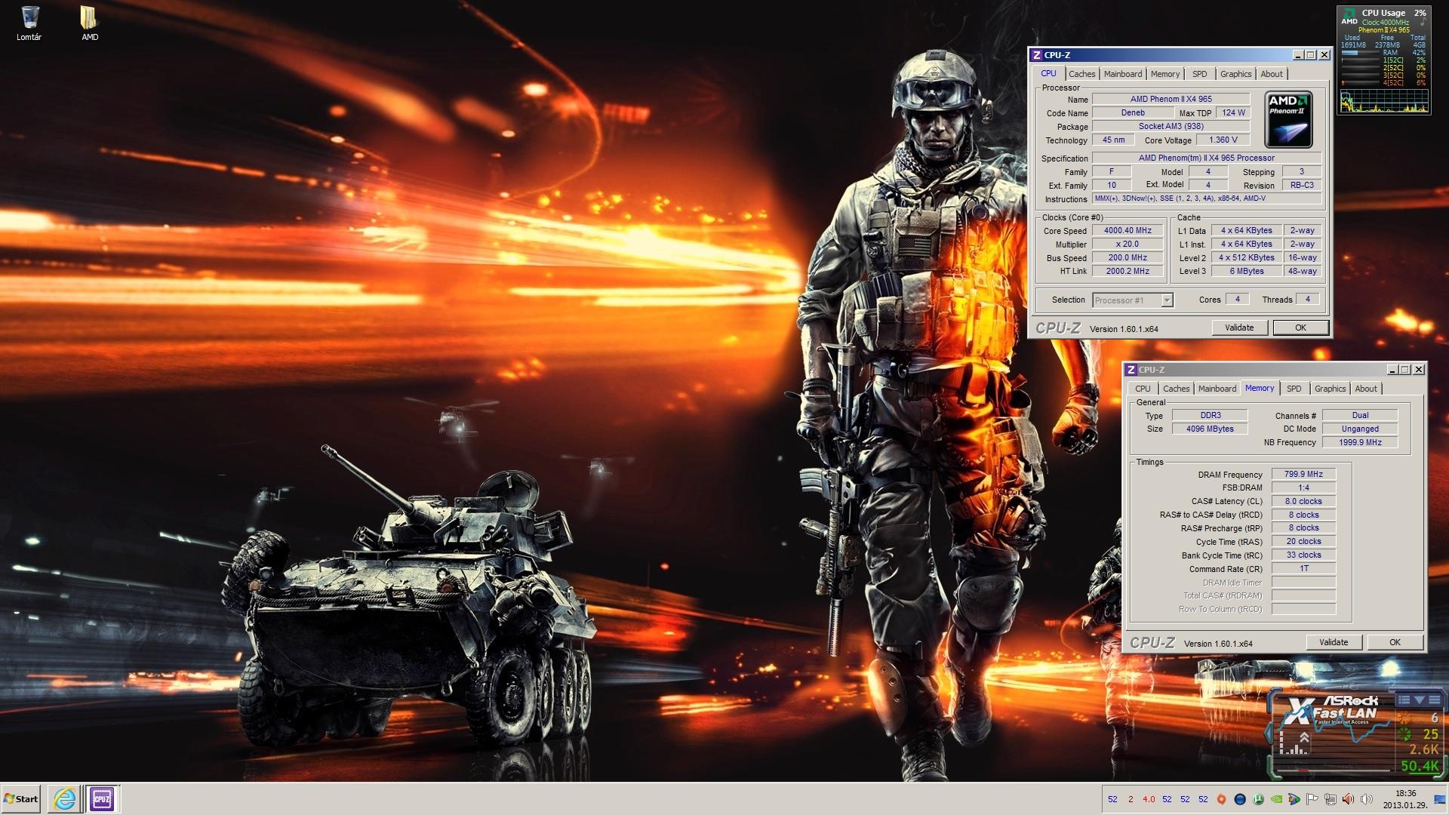Open the AMD folder on desktop
The height and width of the screenshot is (815, 1449).
89,23
